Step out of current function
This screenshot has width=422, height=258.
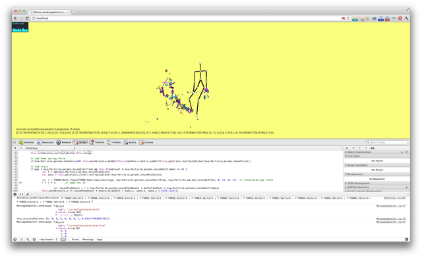[x=366, y=148]
